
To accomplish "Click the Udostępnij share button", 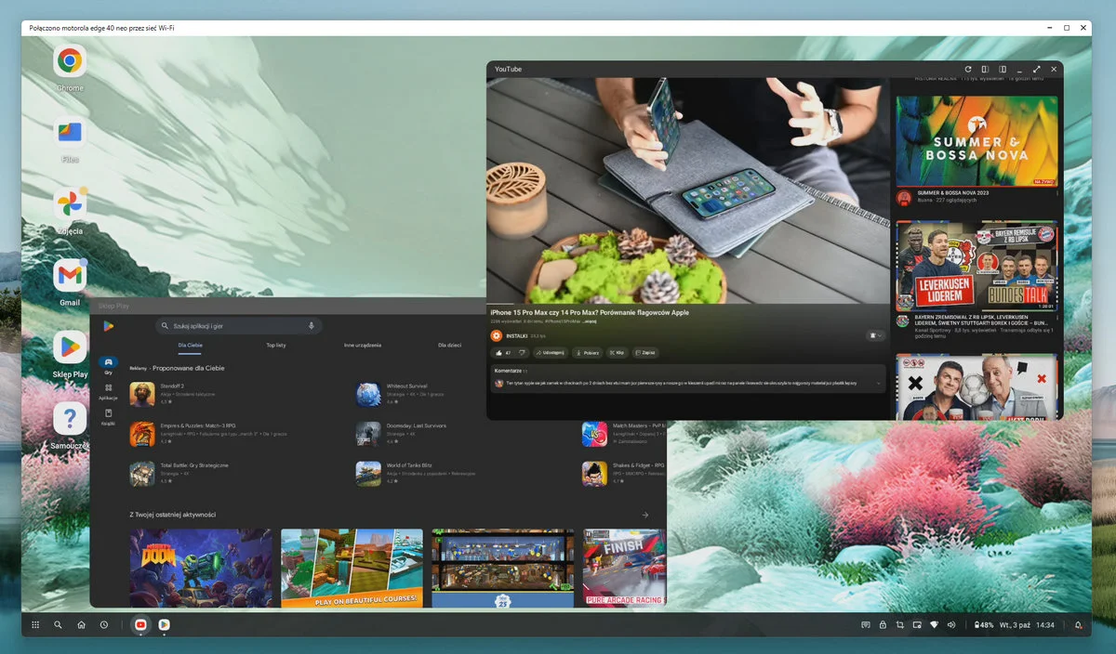I will coord(551,353).
